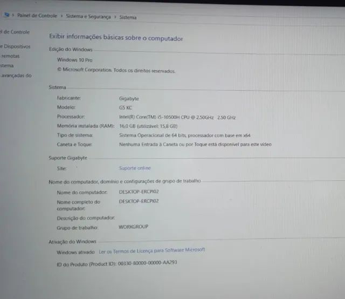Select Sistema breadcrumb item

(x=128, y=17)
